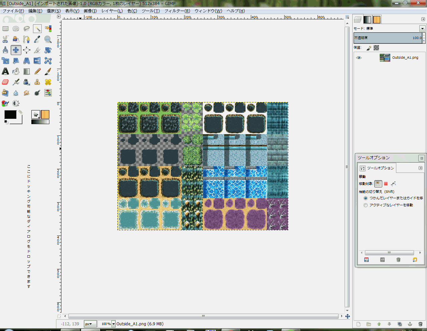
Task: Select the Alignment tool
Action: coord(27,50)
